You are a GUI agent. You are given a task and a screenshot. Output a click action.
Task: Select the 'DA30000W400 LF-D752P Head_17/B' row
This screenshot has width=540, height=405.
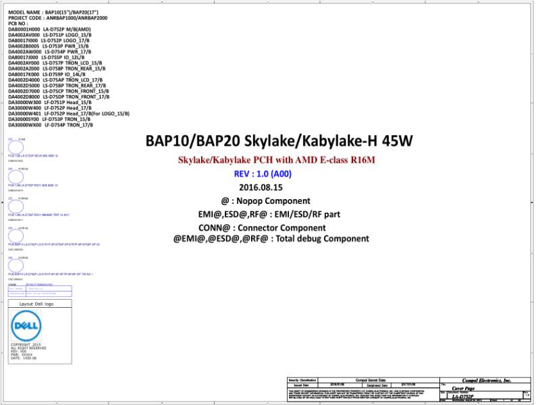point(50,108)
